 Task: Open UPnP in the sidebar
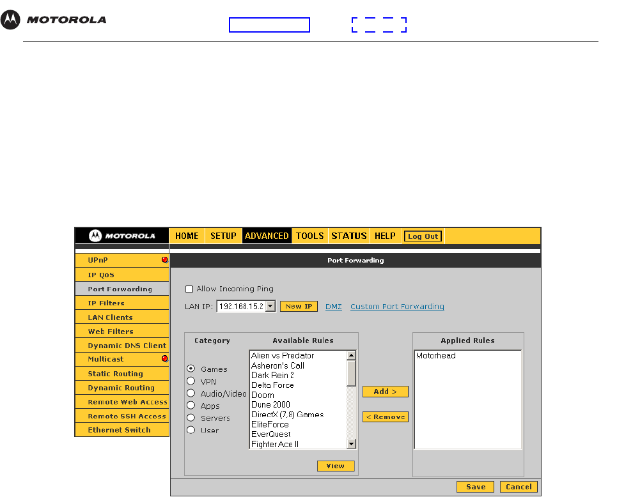coord(122,260)
